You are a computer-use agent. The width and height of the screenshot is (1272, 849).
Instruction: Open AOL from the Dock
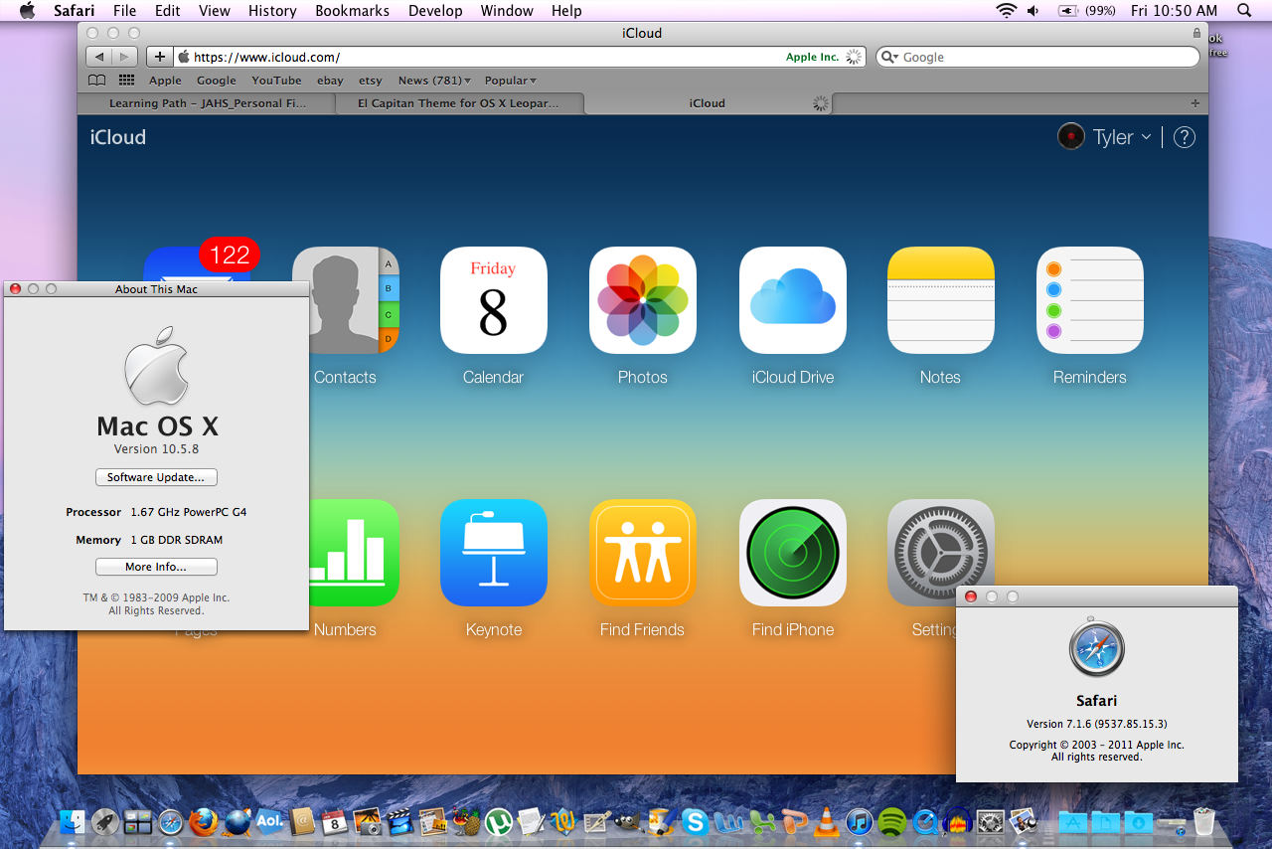(x=268, y=821)
